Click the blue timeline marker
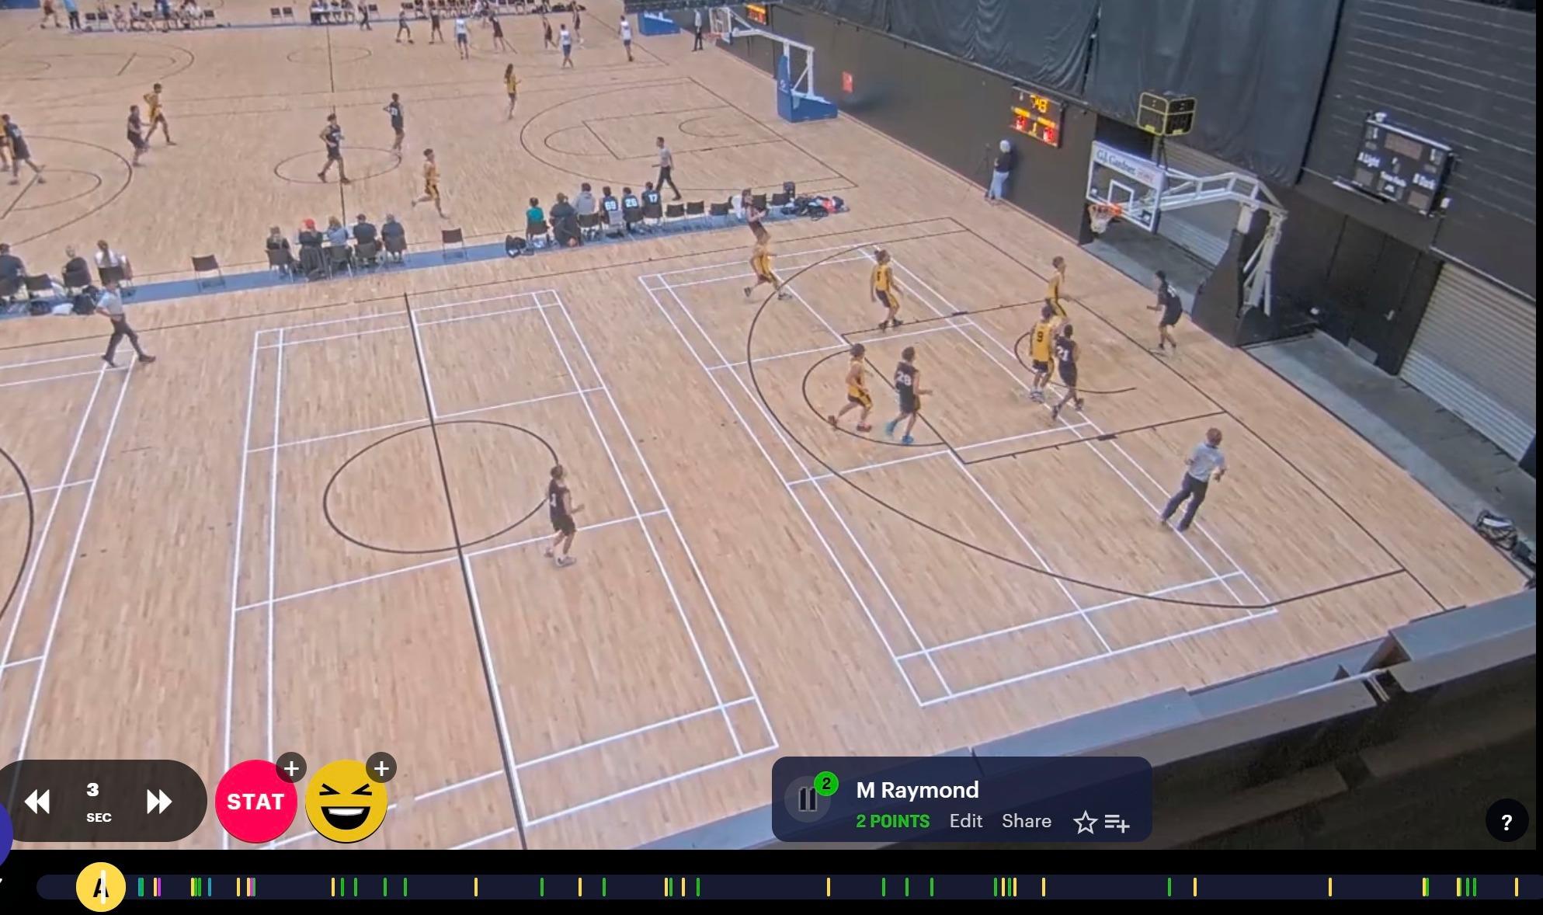 click(210, 886)
